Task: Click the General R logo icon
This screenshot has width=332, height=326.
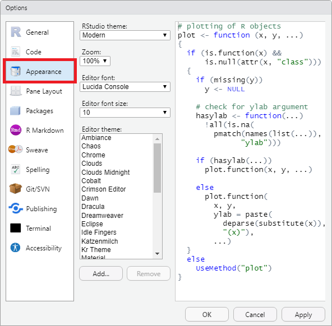Action: click(16, 32)
